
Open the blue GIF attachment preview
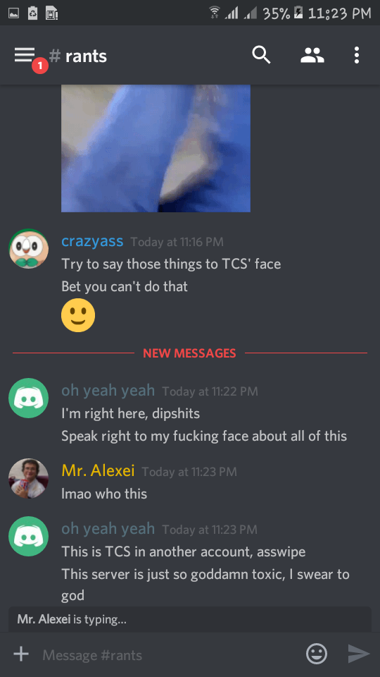pyautogui.click(x=156, y=148)
